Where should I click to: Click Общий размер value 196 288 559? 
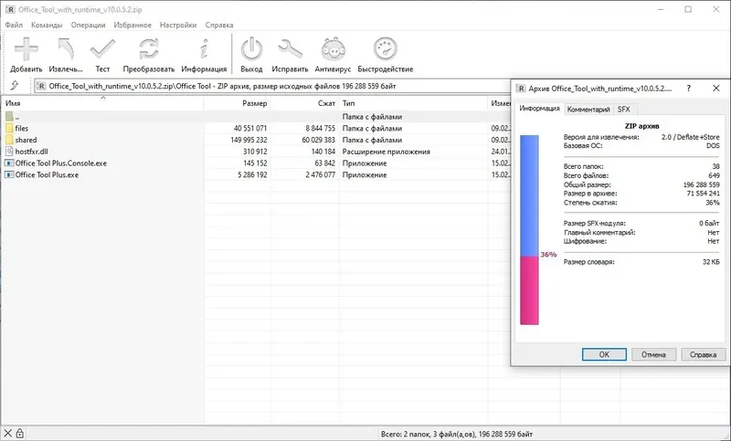[x=701, y=184]
